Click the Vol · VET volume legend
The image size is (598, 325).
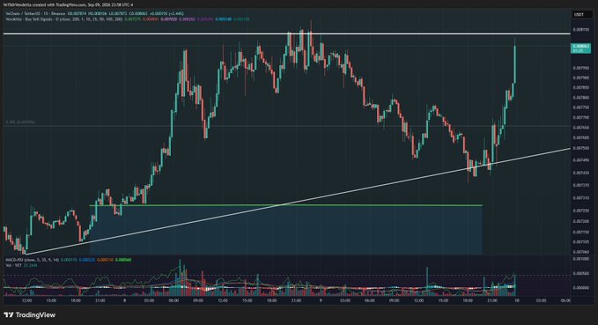click(x=21, y=265)
